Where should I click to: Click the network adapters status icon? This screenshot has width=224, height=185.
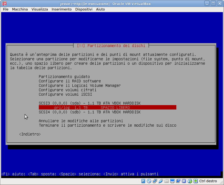(x=155, y=181)
